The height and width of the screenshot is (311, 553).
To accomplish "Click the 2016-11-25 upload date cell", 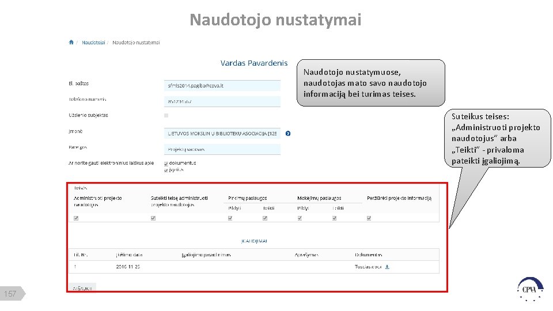I will point(128,267).
